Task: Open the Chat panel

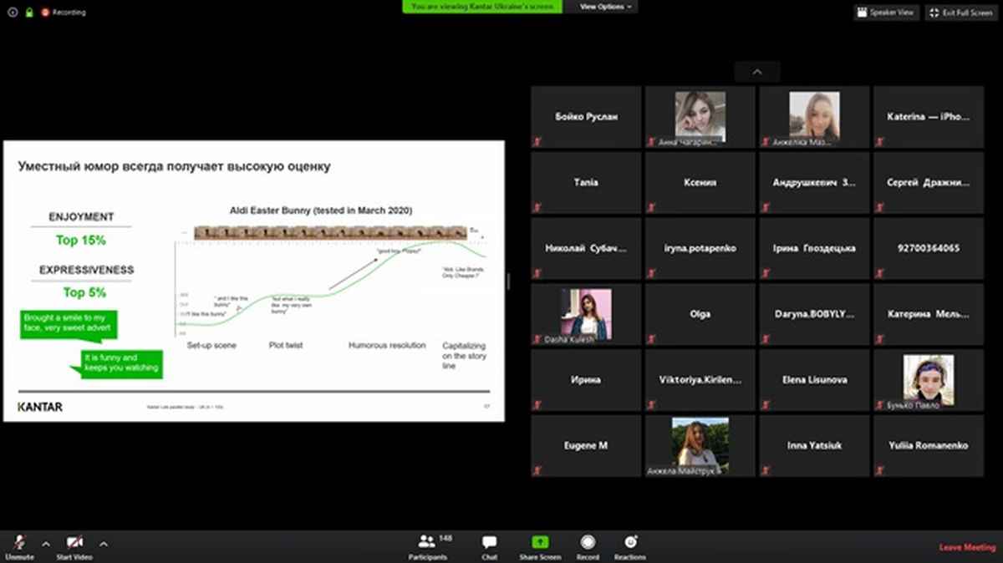Action: 489,543
